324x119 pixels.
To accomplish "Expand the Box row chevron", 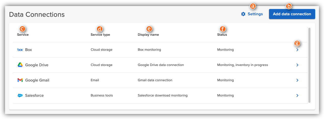I will [297, 50].
